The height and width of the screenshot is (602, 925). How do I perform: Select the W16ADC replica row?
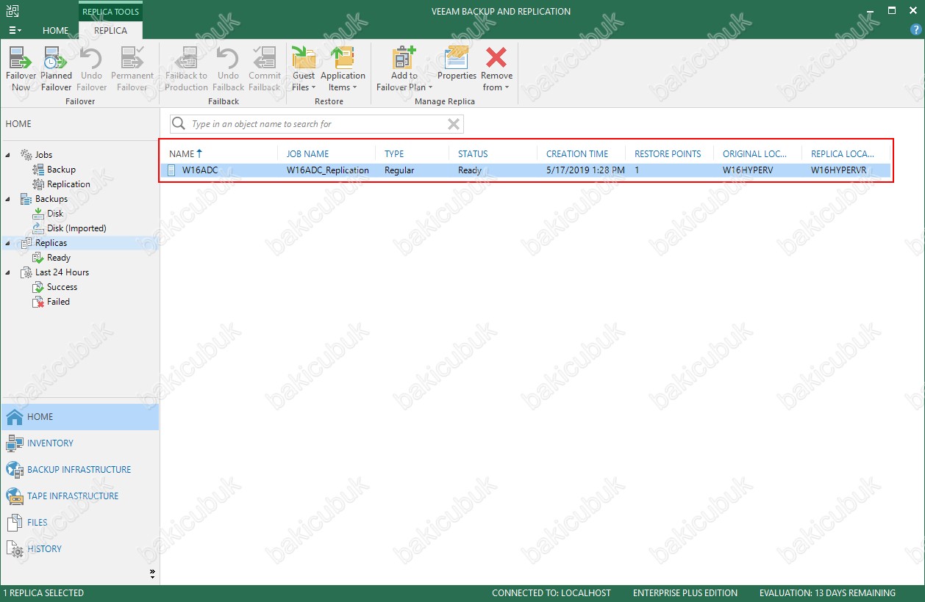tap(526, 170)
